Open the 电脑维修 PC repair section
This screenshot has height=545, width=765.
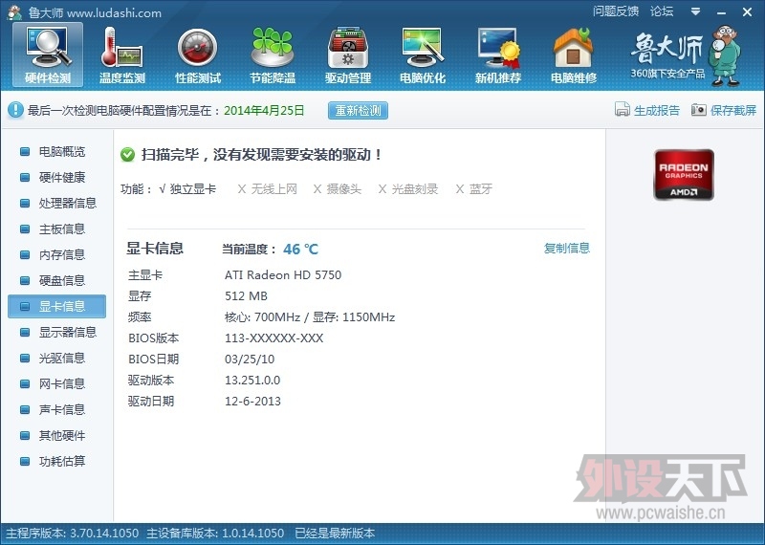pos(574,54)
